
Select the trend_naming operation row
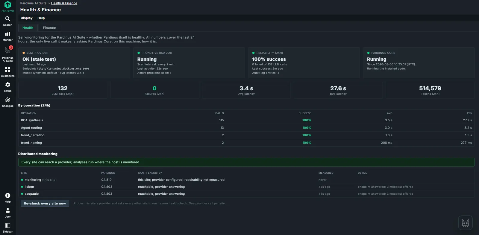point(246,143)
